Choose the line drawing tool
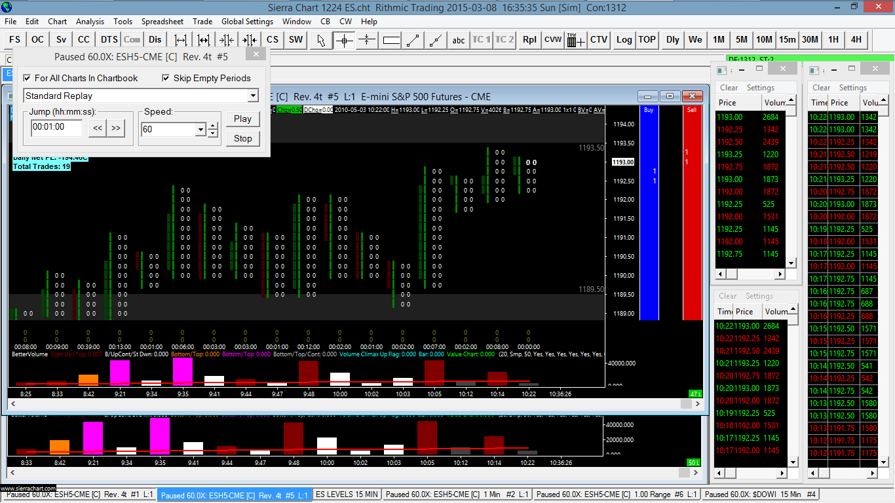The width and height of the screenshot is (895, 503). (x=413, y=40)
